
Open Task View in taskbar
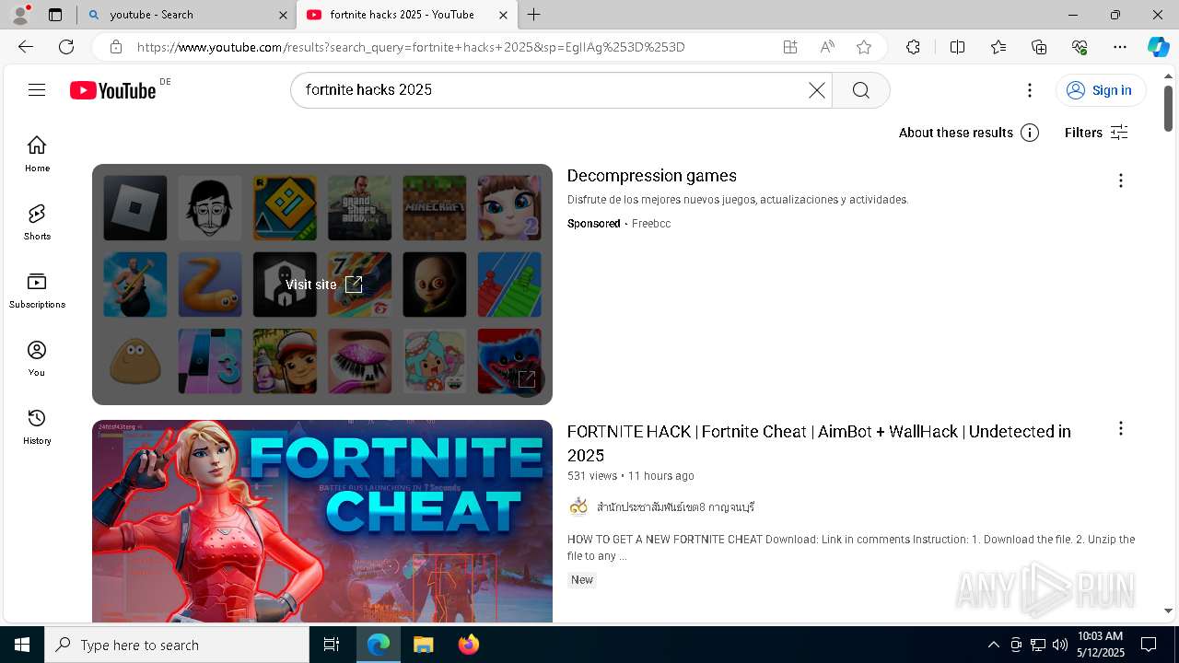332,645
